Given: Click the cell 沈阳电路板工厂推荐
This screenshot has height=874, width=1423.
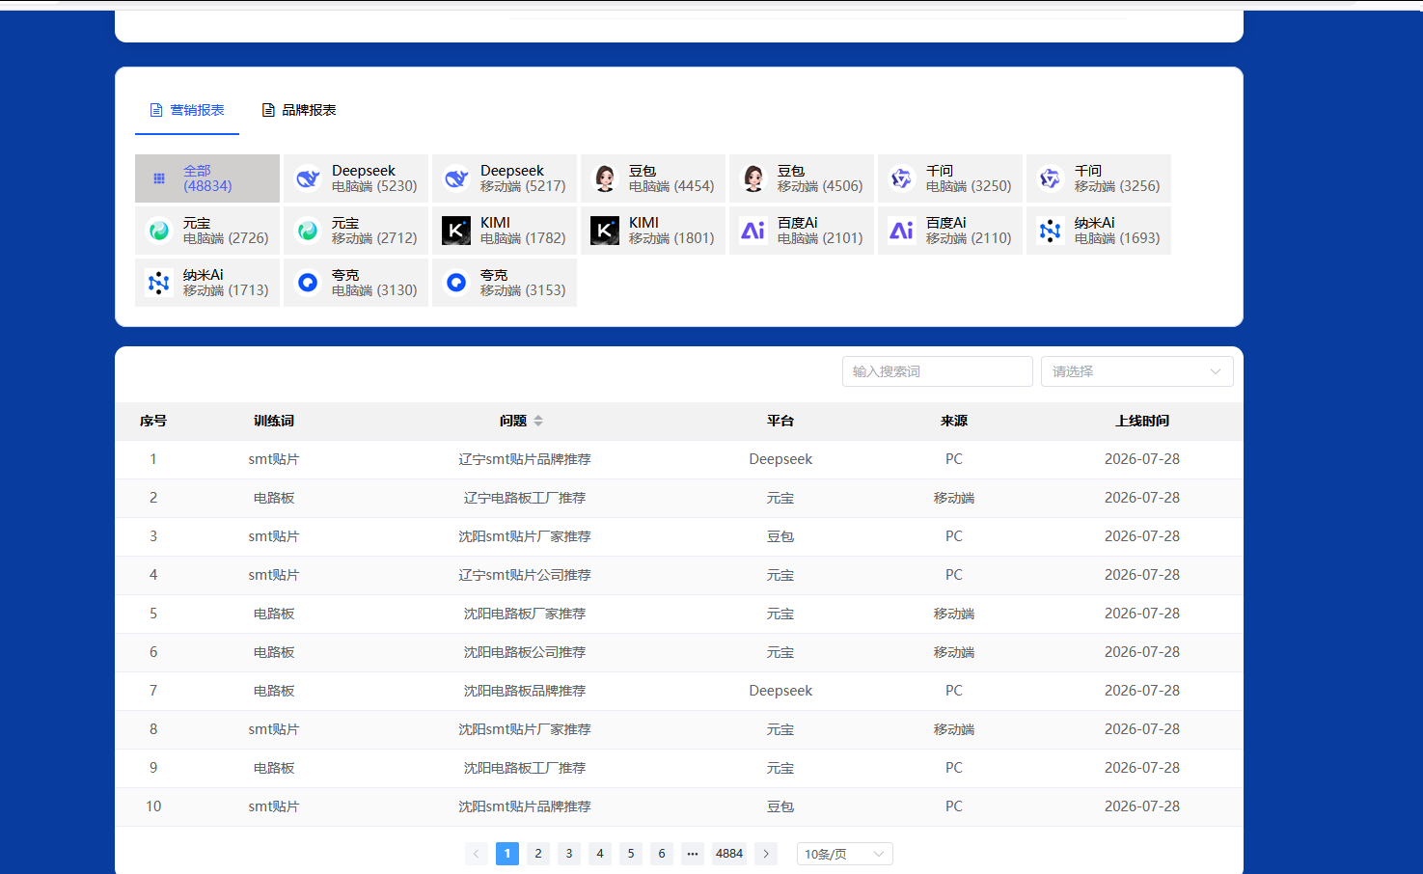Looking at the screenshot, I should 525,768.
